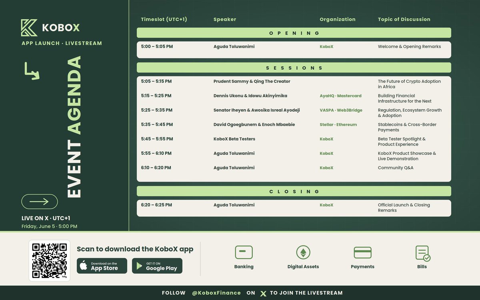Click David Ogoegbunem & Enoch Mbaebie
This screenshot has width=480, height=300.
pos(254,124)
